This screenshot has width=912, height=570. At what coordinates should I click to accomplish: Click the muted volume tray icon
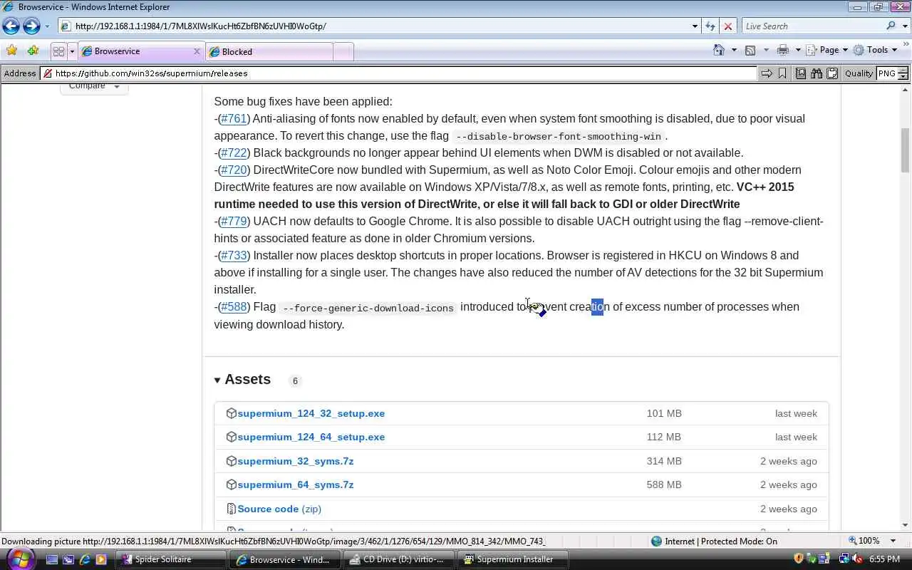pos(857,559)
